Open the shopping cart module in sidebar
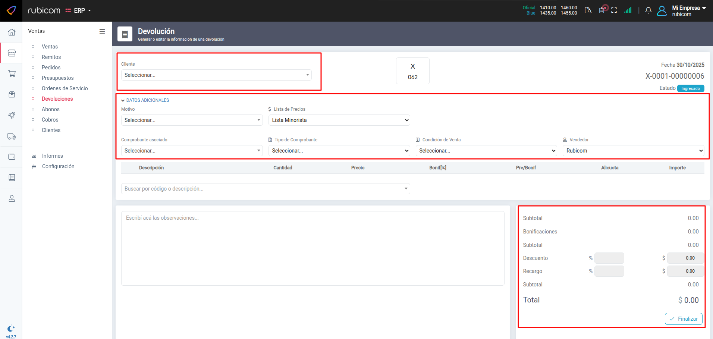This screenshot has height=339, width=713. 12,74
